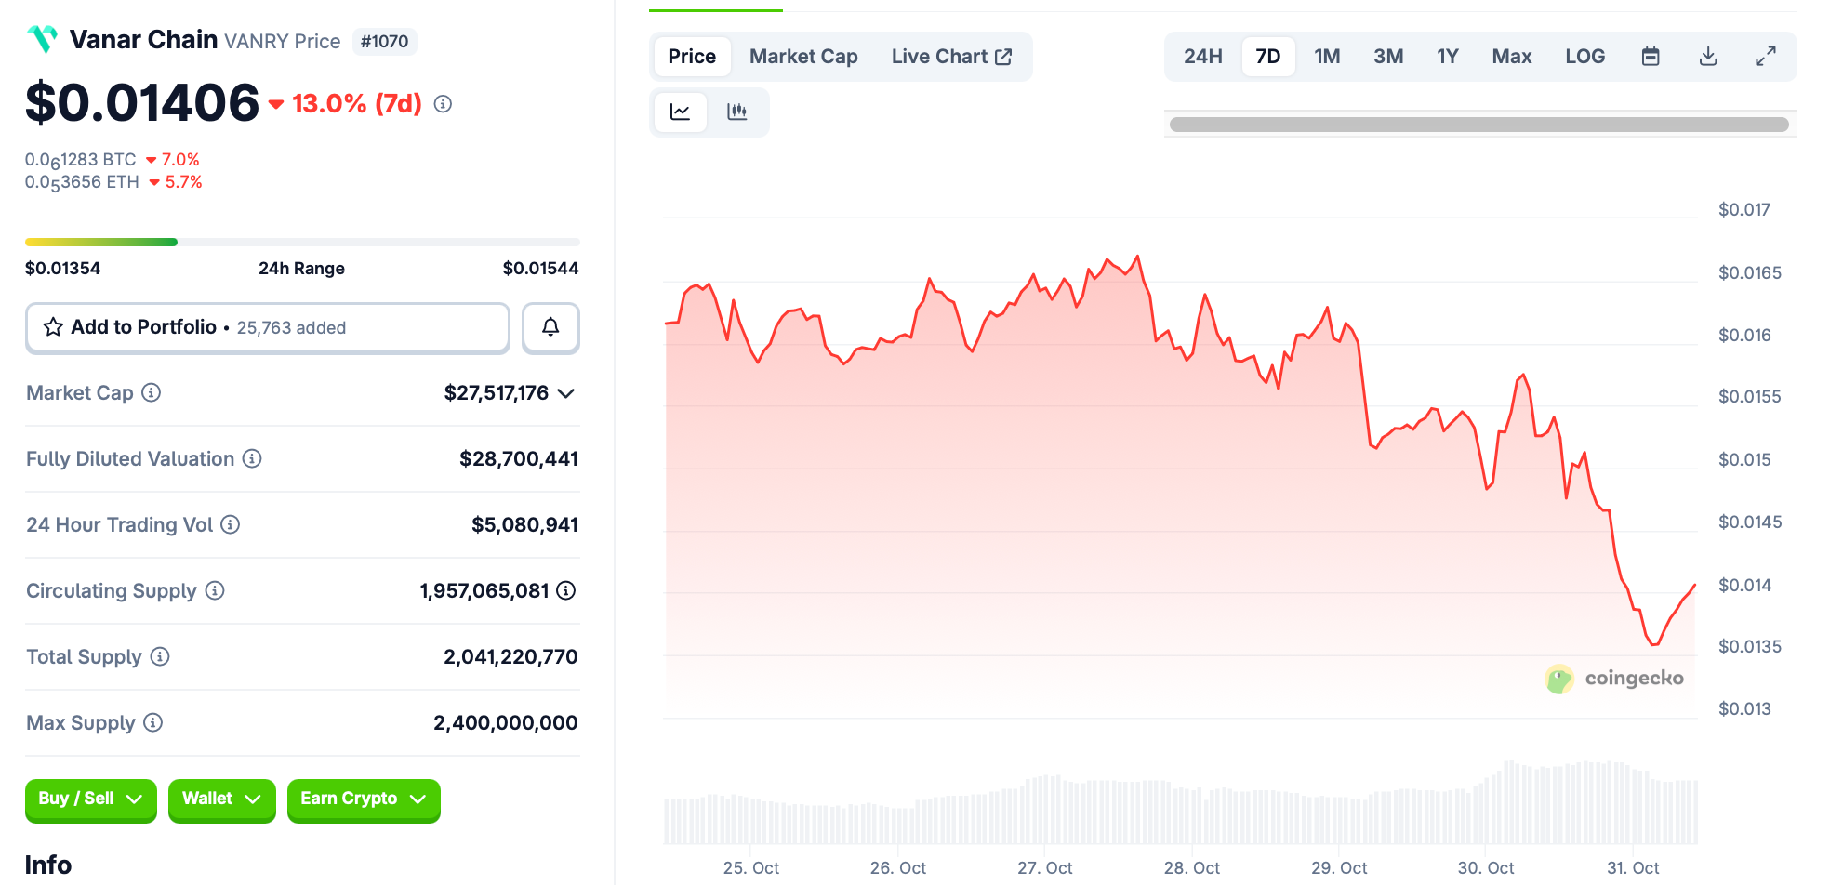Click the info icon next to Market Cap
This screenshot has height=885, width=1843.
pos(151,393)
